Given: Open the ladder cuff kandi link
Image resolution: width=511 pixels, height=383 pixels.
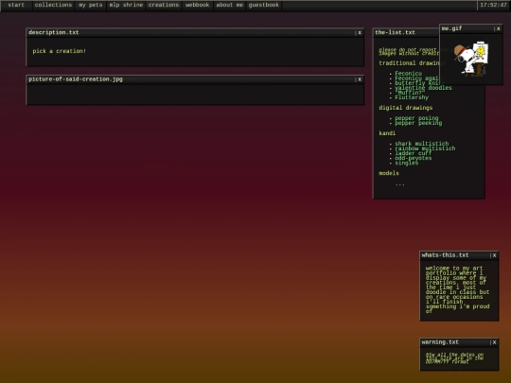Looking at the screenshot, I should tap(414, 153).
